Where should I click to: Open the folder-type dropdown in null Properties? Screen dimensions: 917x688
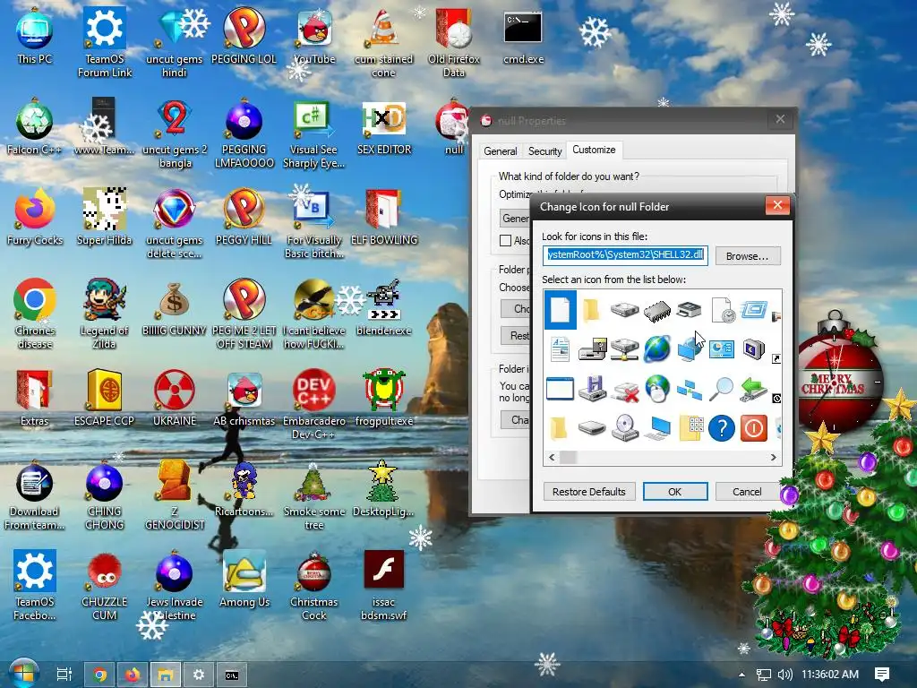coord(515,219)
